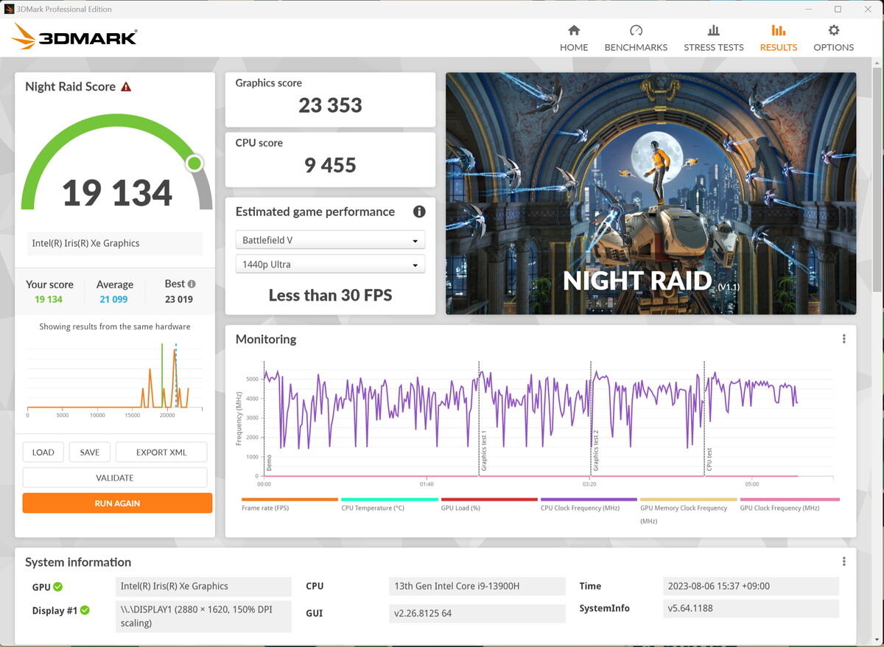Go to the Benchmarks gauge icon

pyautogui.click(x=636, y=30)
